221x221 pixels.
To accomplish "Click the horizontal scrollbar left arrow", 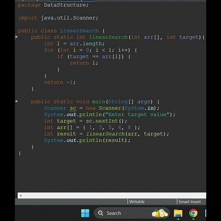I will pyautogui.click(x=20, y=195).
